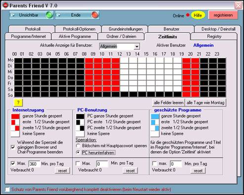Click the 'Sperraktion:' label
The image size is (244, 195).
(86, 140)
